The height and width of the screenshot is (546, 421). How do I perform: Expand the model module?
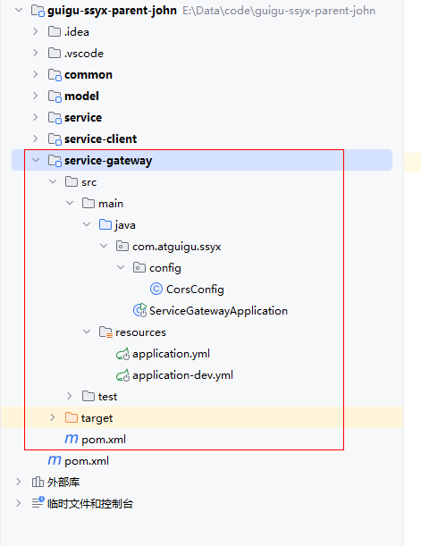tap(36, 96)
